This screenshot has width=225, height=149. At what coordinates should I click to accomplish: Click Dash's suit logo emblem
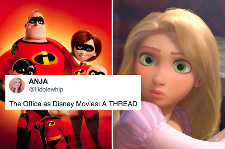coord(51,123)
